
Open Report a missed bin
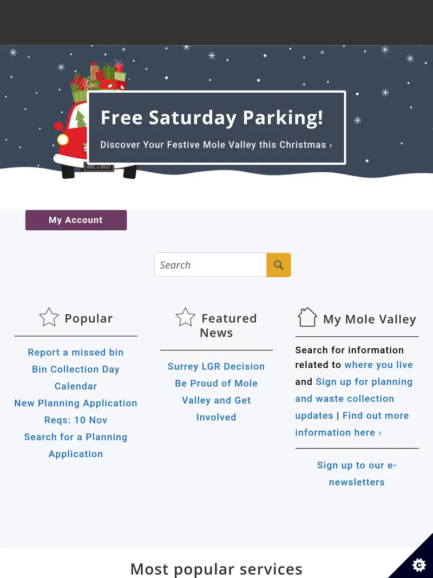click(76, 352)
